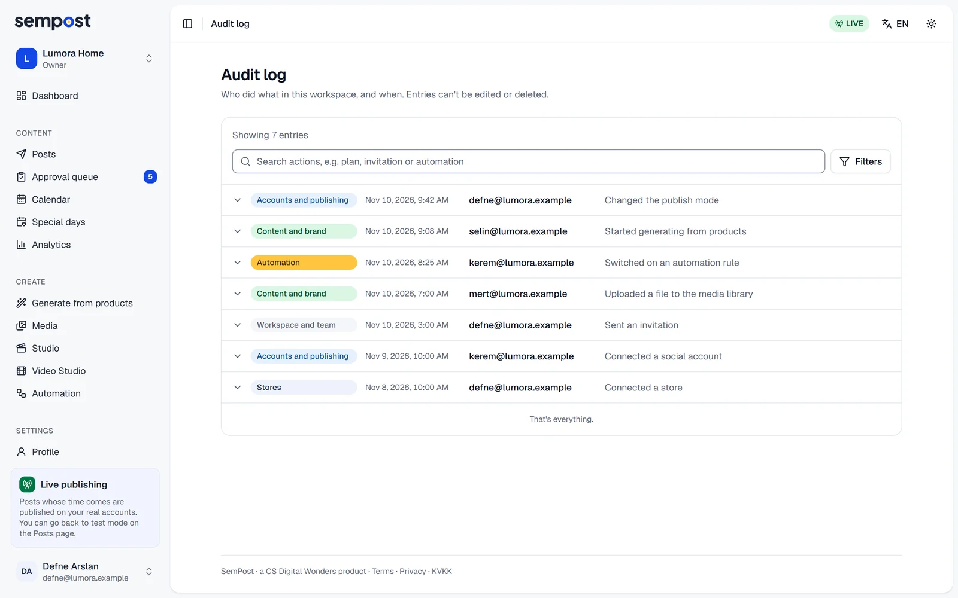Click the Profile person icon
This screenshot has height=598, width=958.
coord(22,452)
